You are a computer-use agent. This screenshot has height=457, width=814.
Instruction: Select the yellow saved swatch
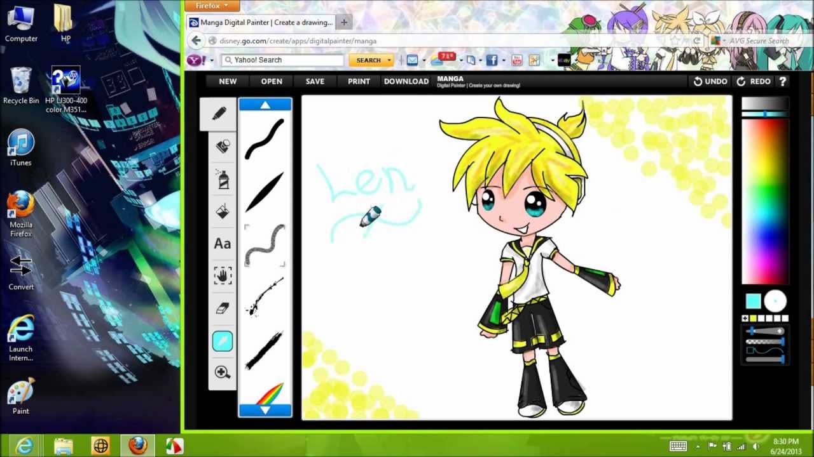coord(754,319)
